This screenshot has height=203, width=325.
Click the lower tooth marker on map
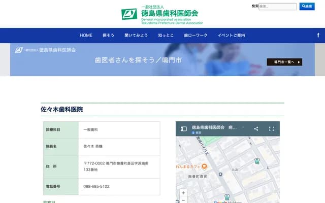(227, 197)
